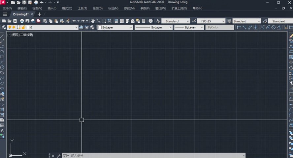Switch to the Drawing1* file tab

point(21,14)
